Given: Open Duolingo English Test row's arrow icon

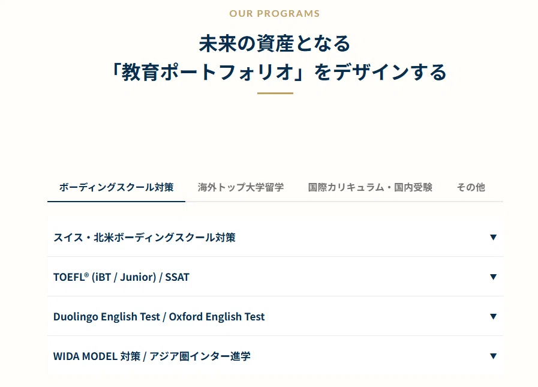Looking at the screenshot, I should click(493, 316).
